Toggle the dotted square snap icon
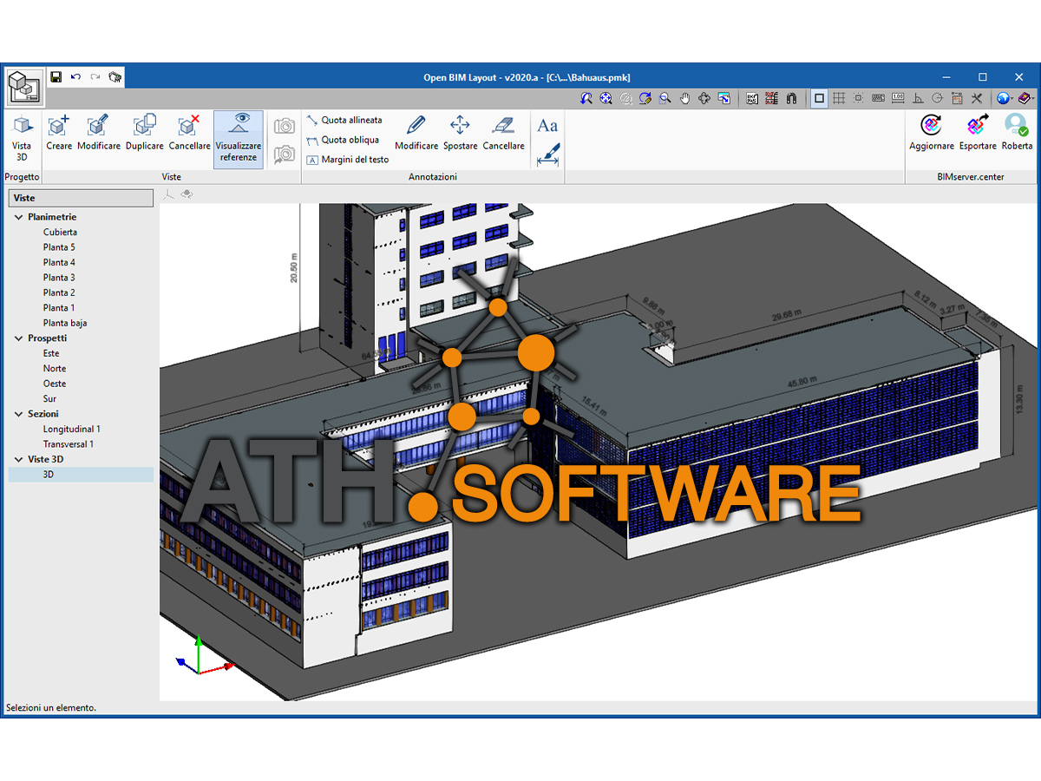Viewport: 1041px width, 781px height. [x=858, y=99]
